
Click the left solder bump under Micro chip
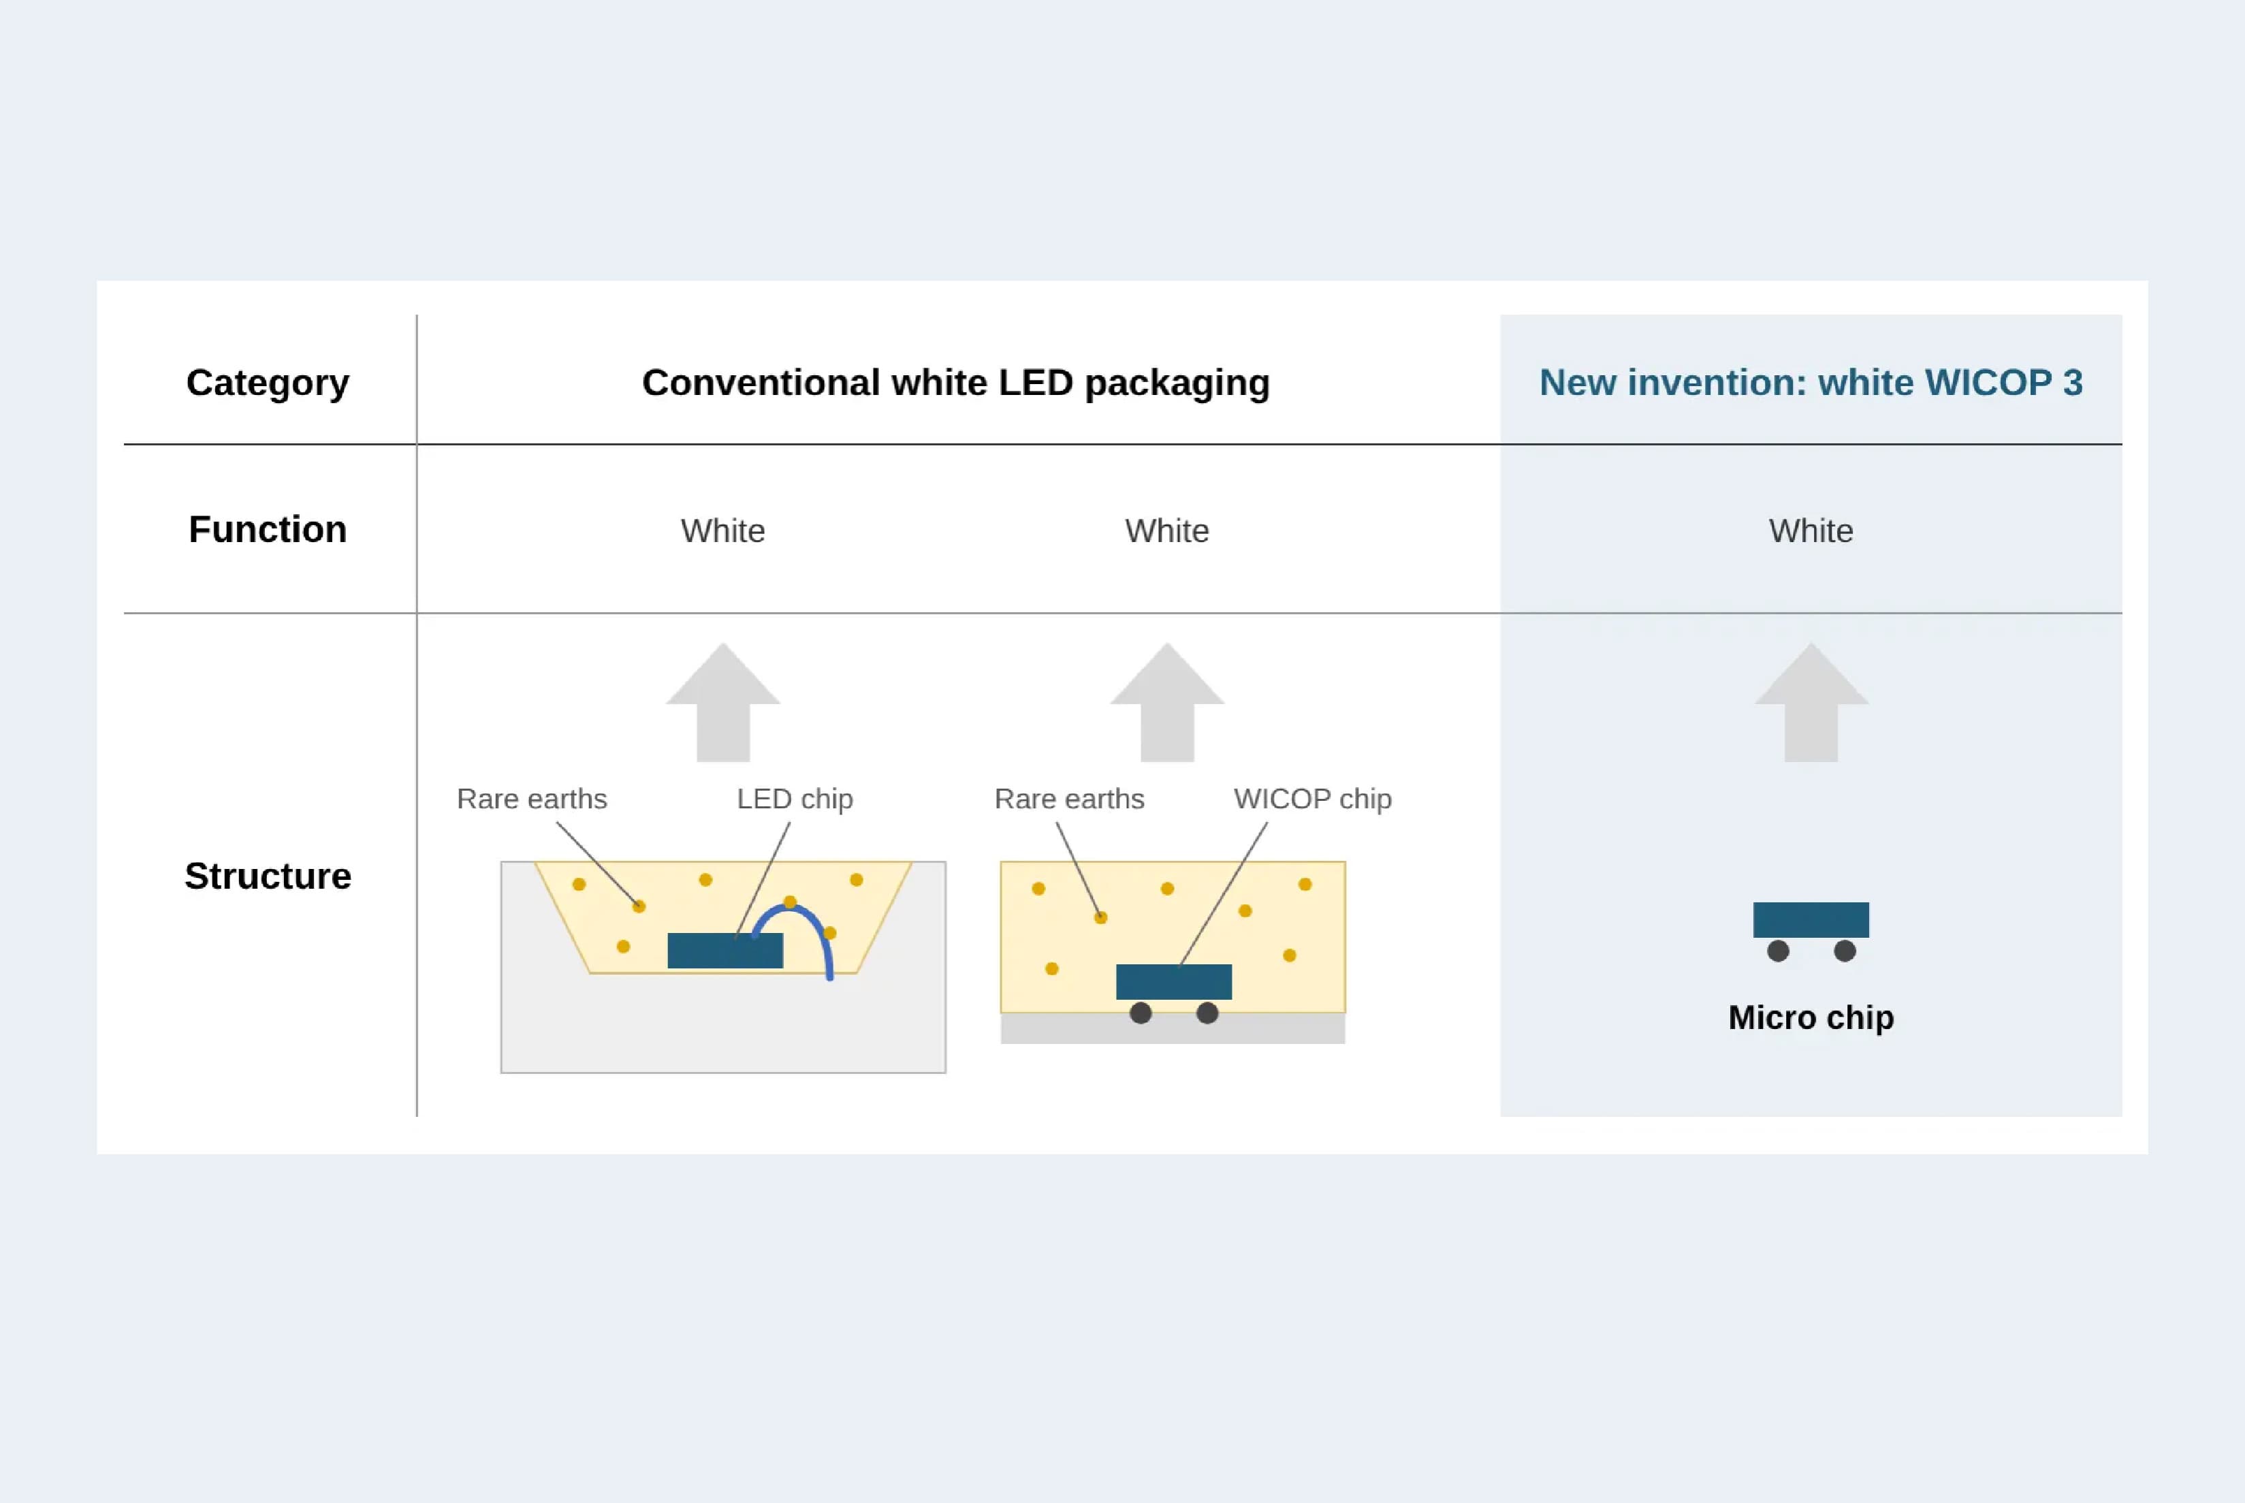1779,951
